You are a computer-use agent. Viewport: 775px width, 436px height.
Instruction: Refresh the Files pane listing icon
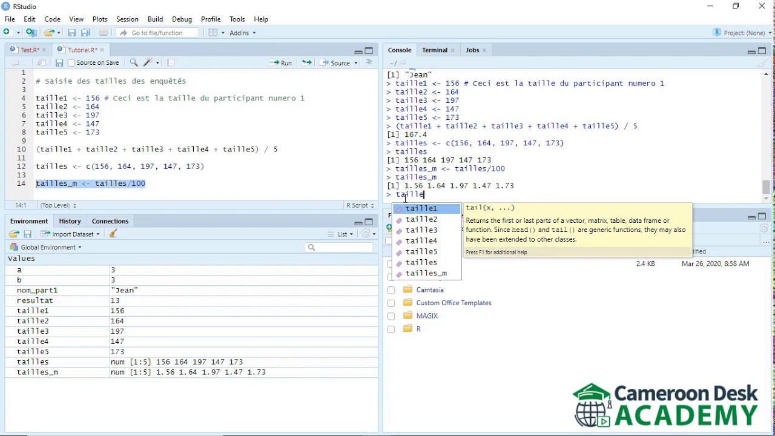(x=764, y=228)
